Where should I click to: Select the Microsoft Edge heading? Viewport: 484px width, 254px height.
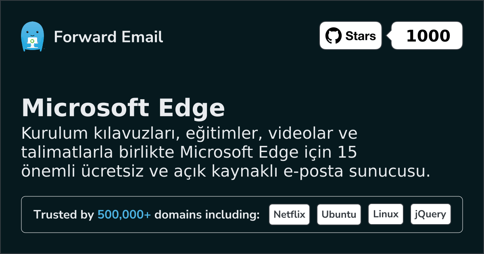(123, 108)
